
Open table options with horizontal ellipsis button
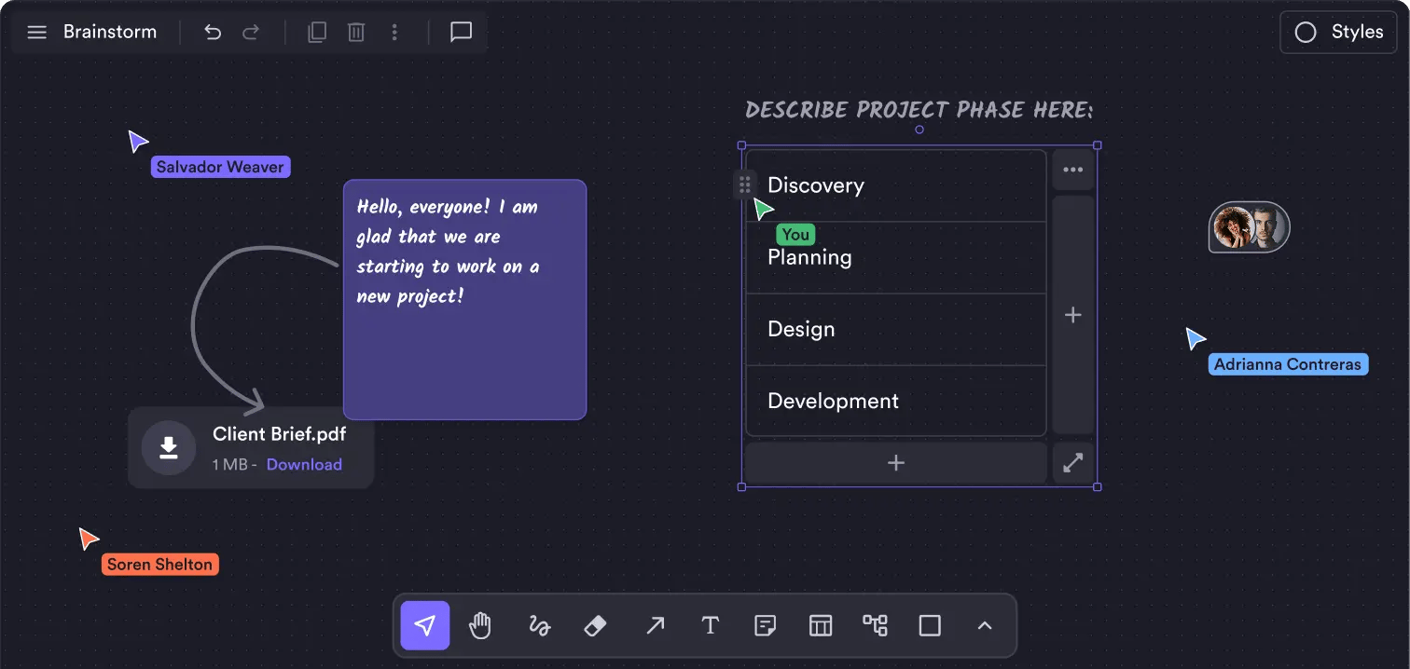click(1072, 170)
